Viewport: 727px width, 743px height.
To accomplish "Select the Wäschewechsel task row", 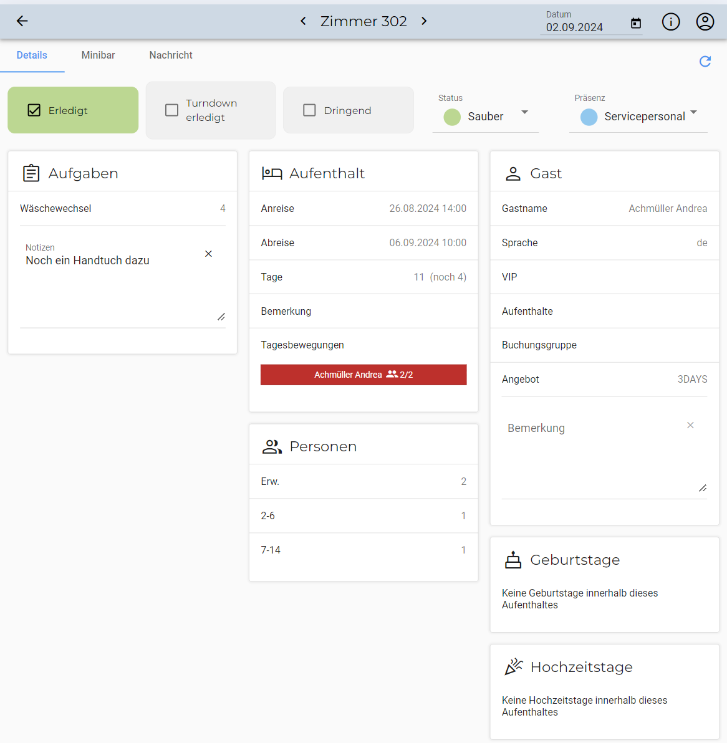I will [122, 208].
